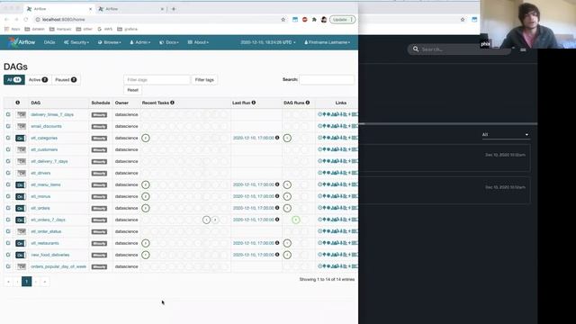The image size is (576, 324).
Task: Open Chrome profile avatar icon
Action: pyautogui.click(x=324, y=20)
